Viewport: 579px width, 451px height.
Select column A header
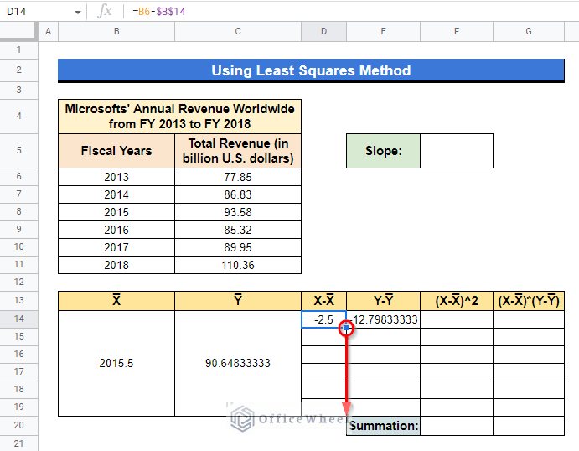[x=48, y=31]
